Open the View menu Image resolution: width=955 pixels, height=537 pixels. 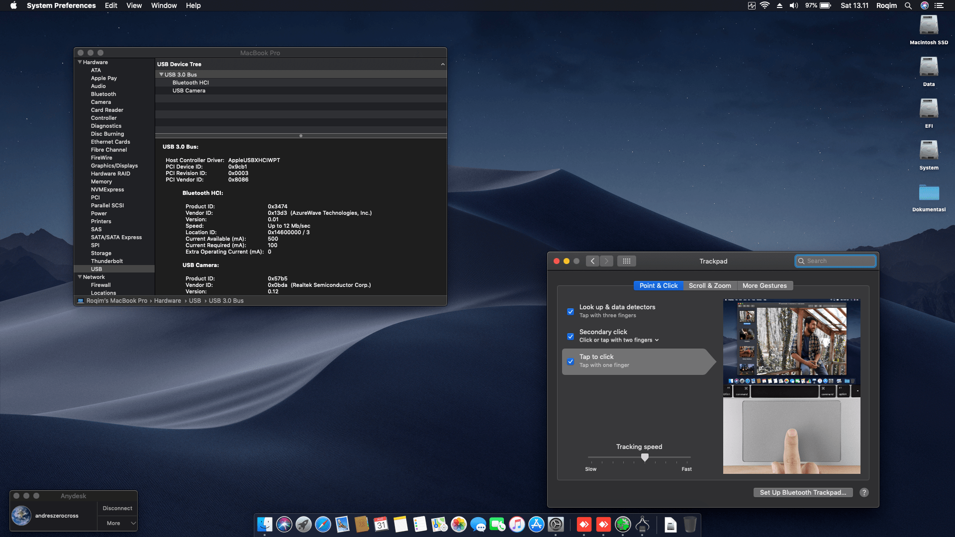coord(134,5)
